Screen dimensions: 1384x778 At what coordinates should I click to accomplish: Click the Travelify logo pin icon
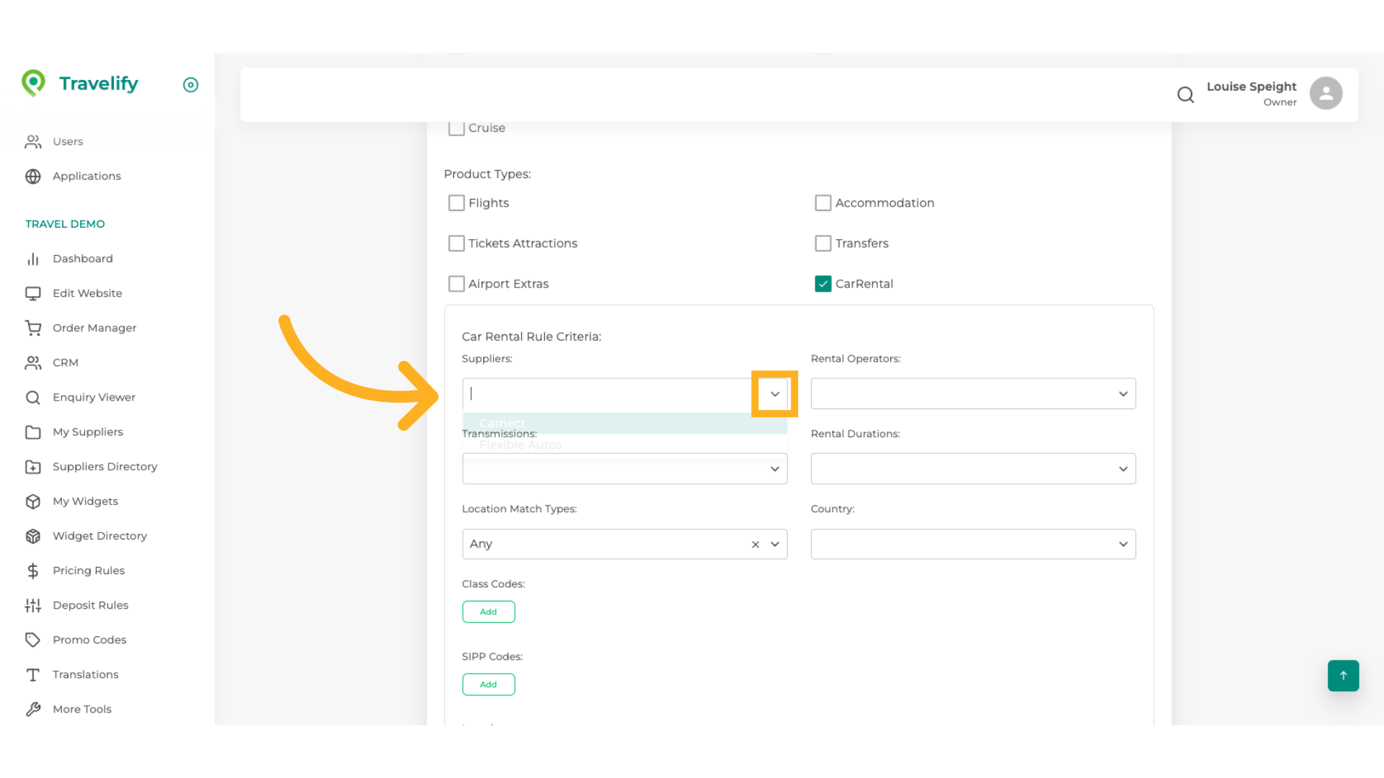[33, 83]
